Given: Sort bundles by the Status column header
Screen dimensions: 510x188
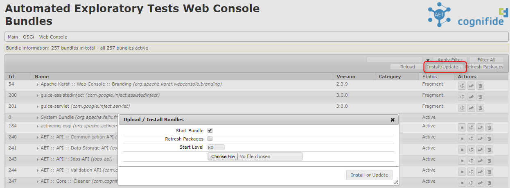Looking at the screenshot, I should pos(436,77).
